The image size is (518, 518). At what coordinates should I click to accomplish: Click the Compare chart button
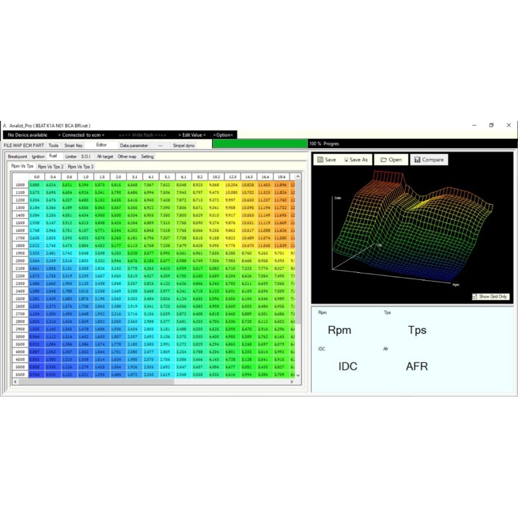pyautogui.click(x=428, y=160)
